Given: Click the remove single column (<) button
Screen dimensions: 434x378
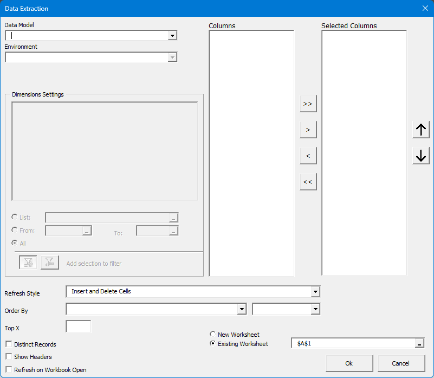Looking at the screenshot, I should click(x=308, y=156).
